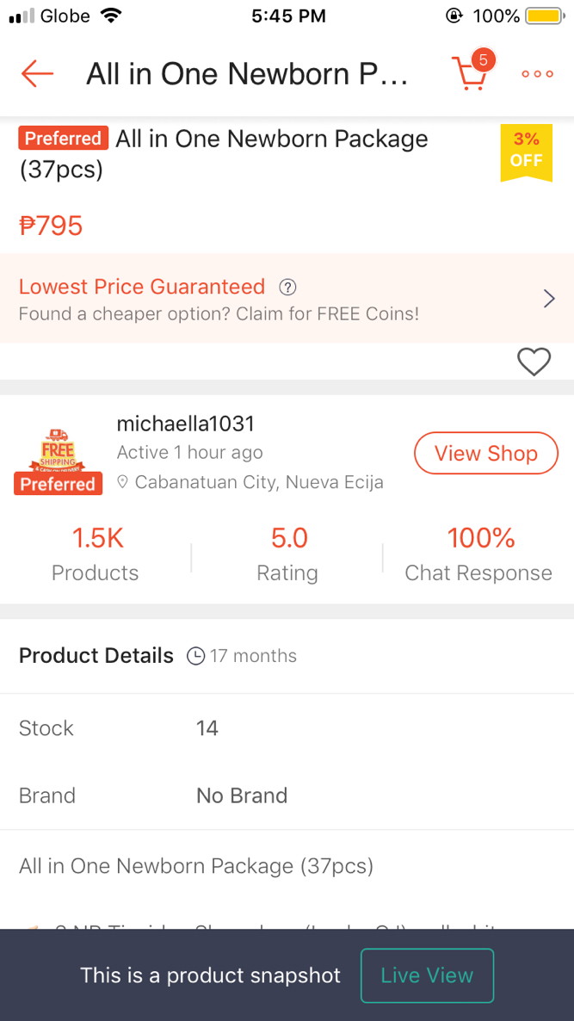
Task: Tap the heart icon to like product
Action: [534, 362]
